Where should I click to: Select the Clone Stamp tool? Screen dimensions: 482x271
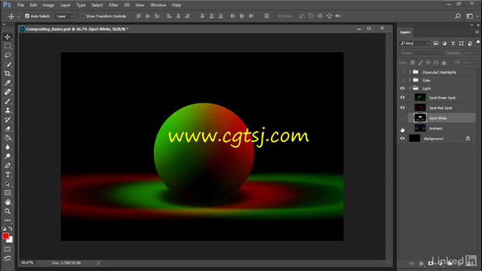pyautogui.click(x=8, y=110)
